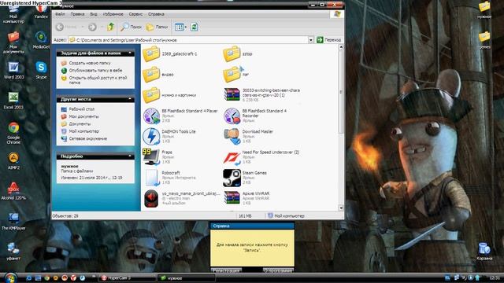The height and width of the screenshot is (283, 504).
Task: Open Google Chrome desktop icon
Action: 13,133
